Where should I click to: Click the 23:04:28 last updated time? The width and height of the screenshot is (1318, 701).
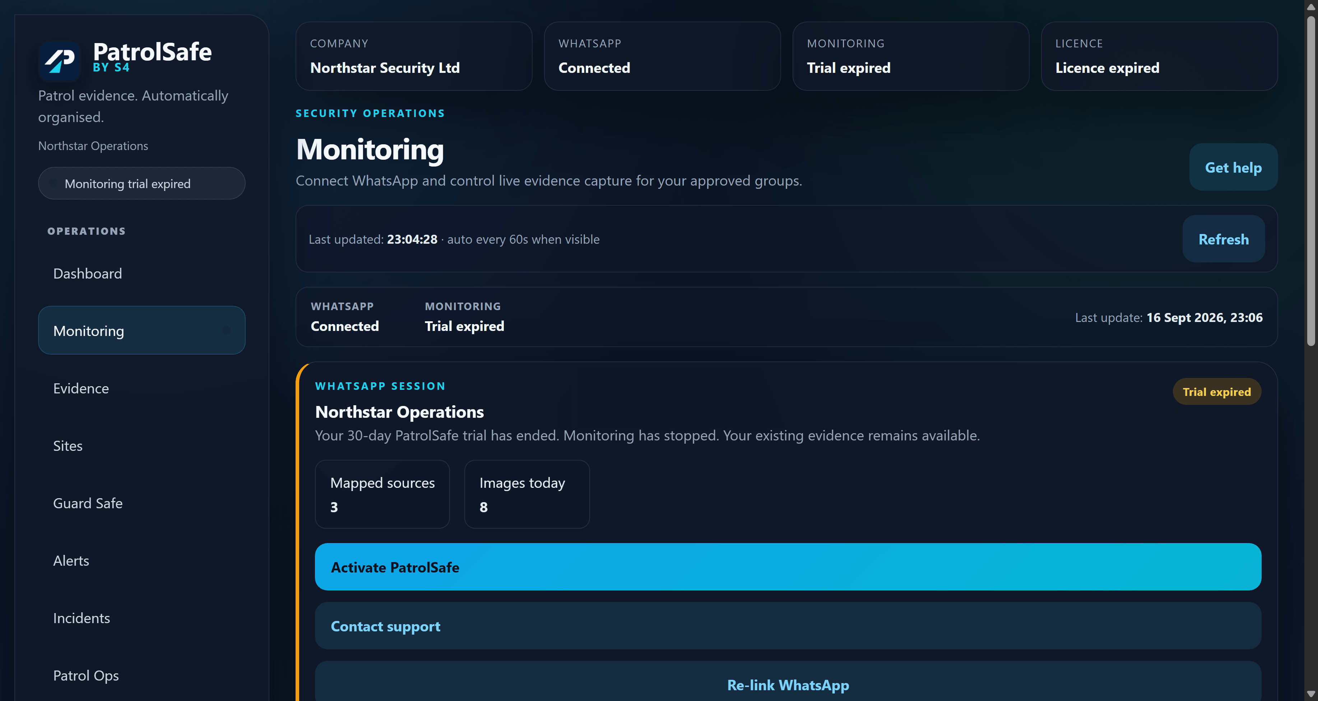pos(412,239)
